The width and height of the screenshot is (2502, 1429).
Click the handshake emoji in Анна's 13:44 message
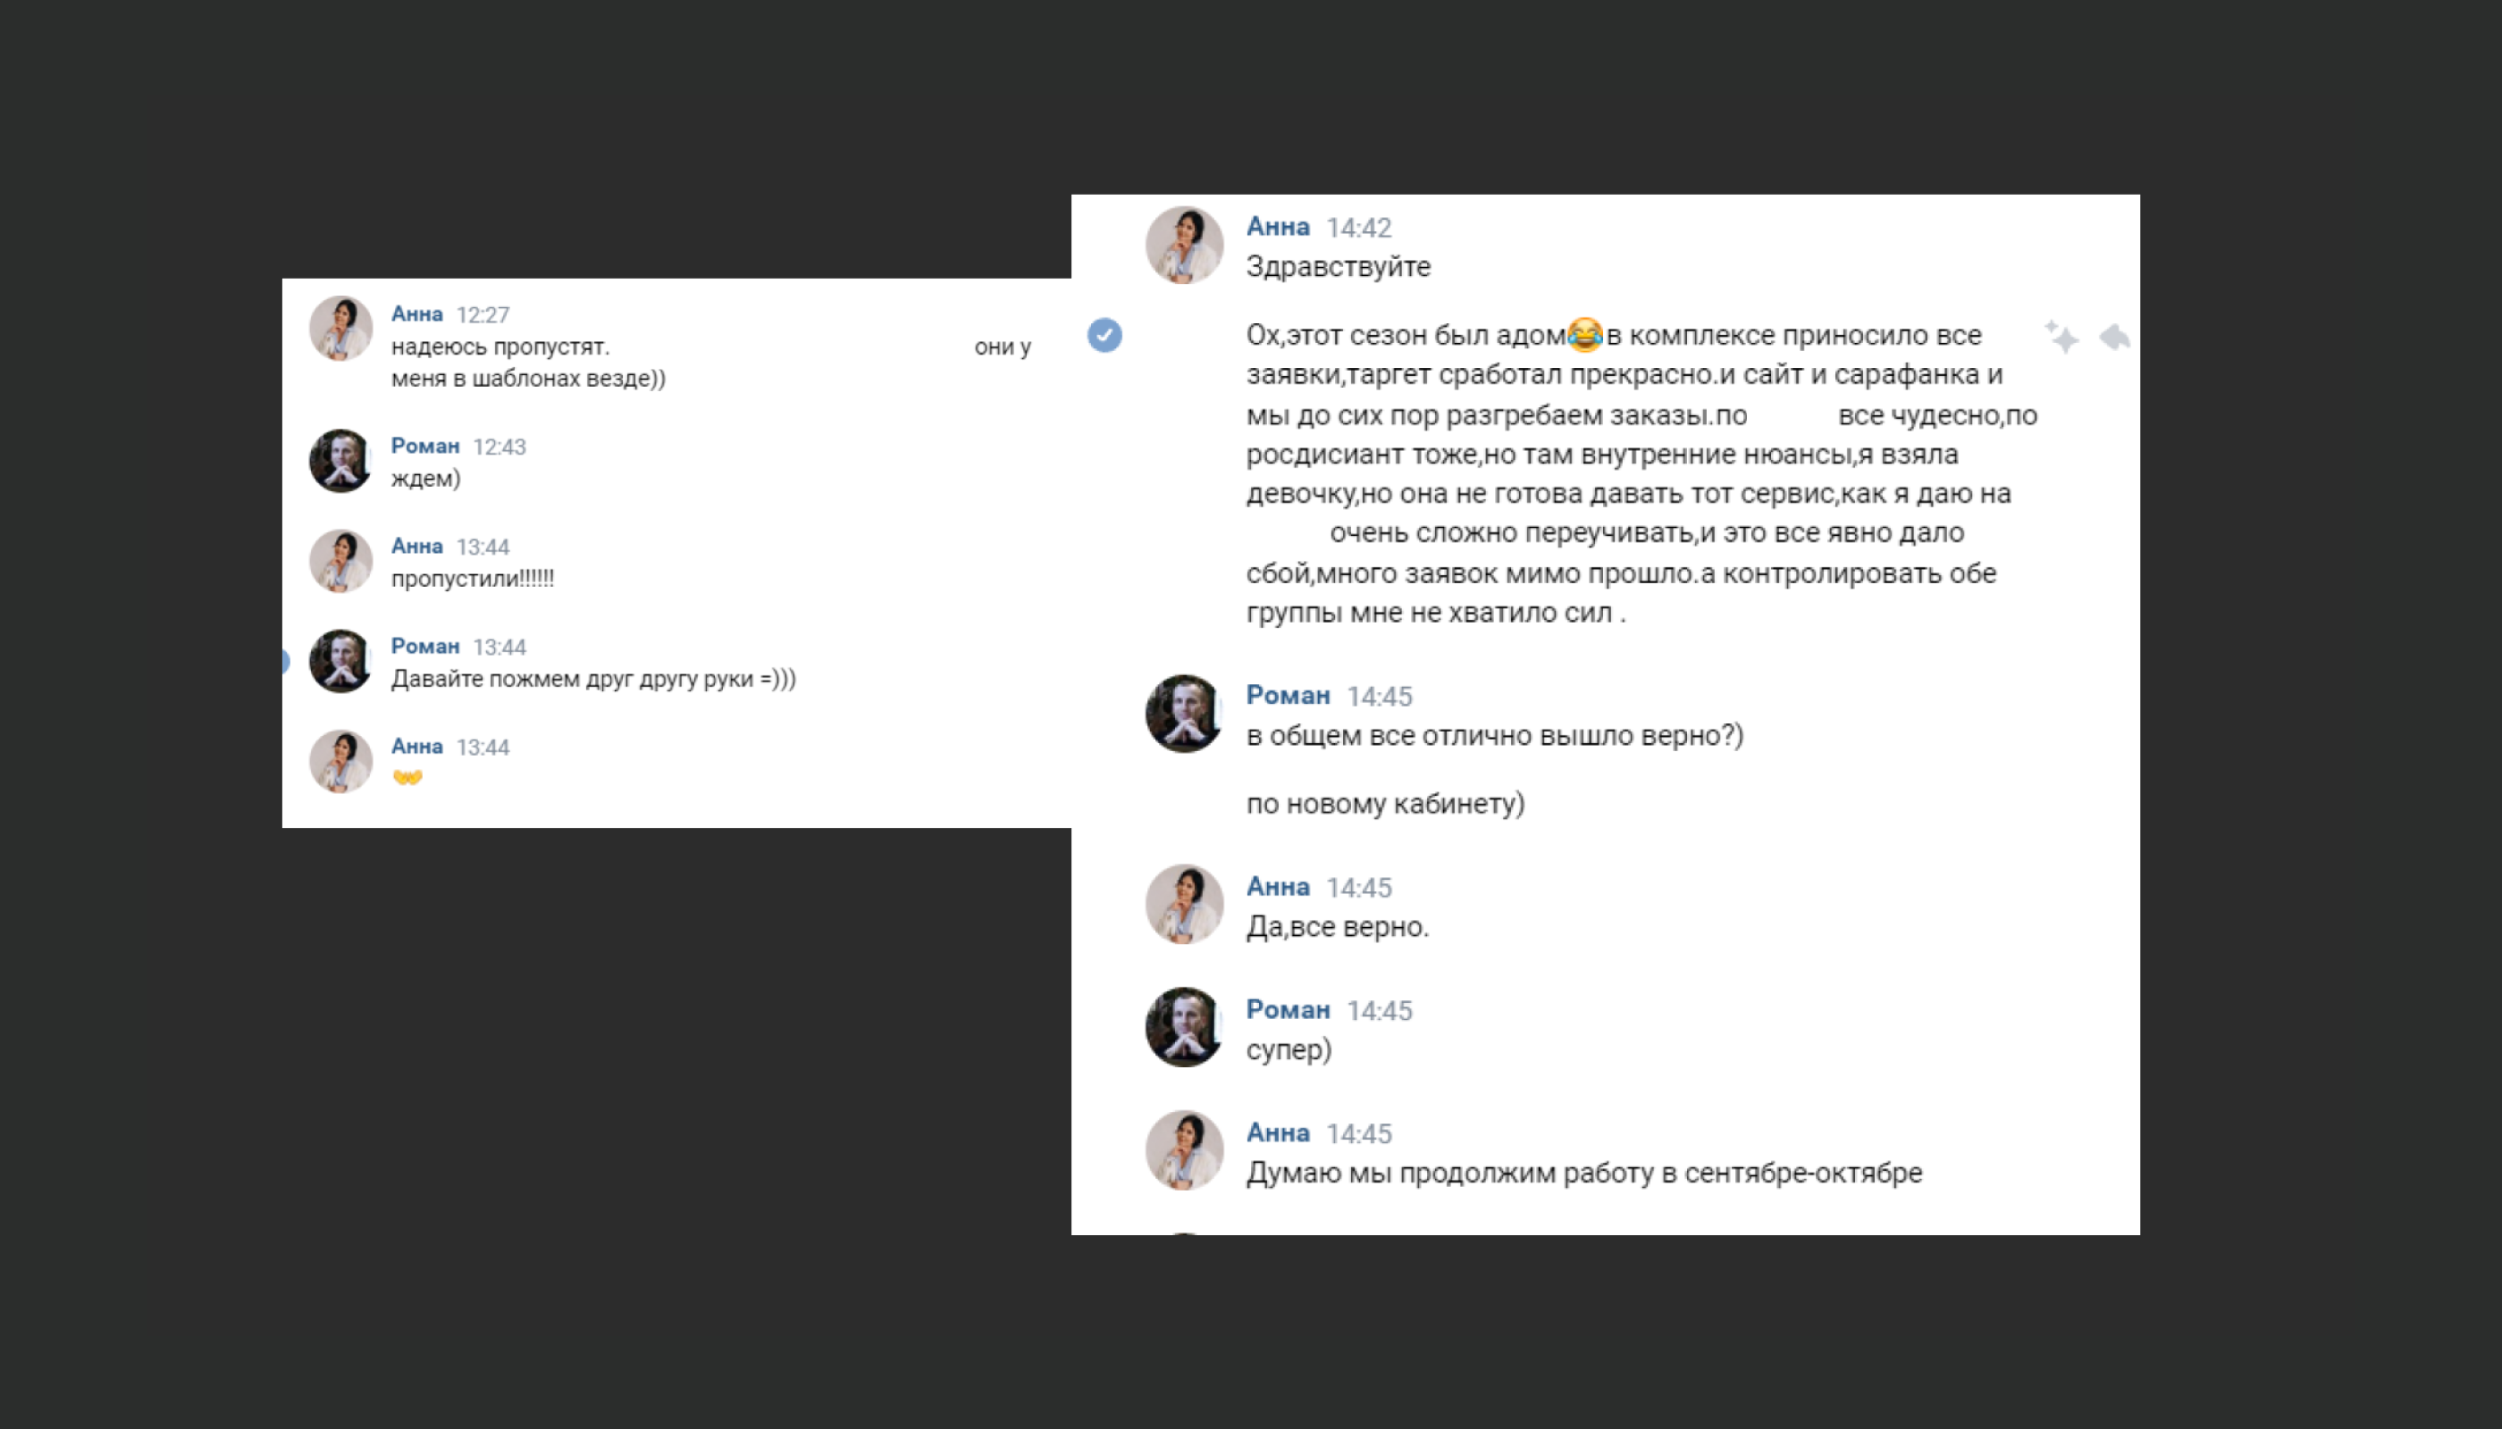click(x=407, y=777)
